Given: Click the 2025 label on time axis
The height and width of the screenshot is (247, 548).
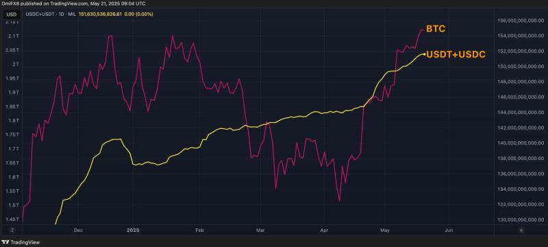Looking at the screenshot, I should [132, 231].
